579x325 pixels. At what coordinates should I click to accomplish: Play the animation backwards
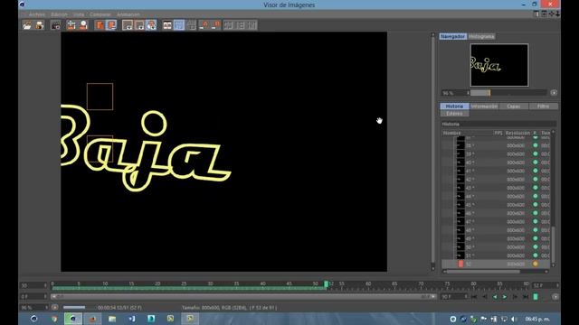[x=495, y=297]
